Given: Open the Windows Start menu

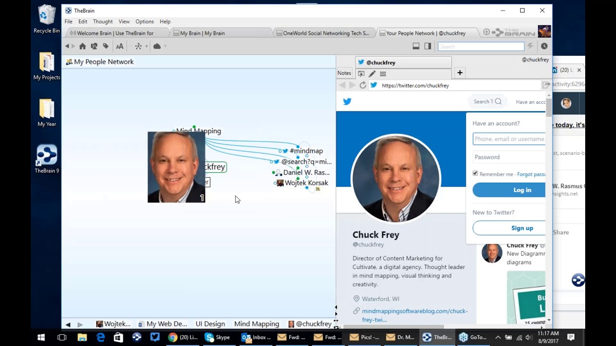Looking at the screenshot, I should [41, 337].
